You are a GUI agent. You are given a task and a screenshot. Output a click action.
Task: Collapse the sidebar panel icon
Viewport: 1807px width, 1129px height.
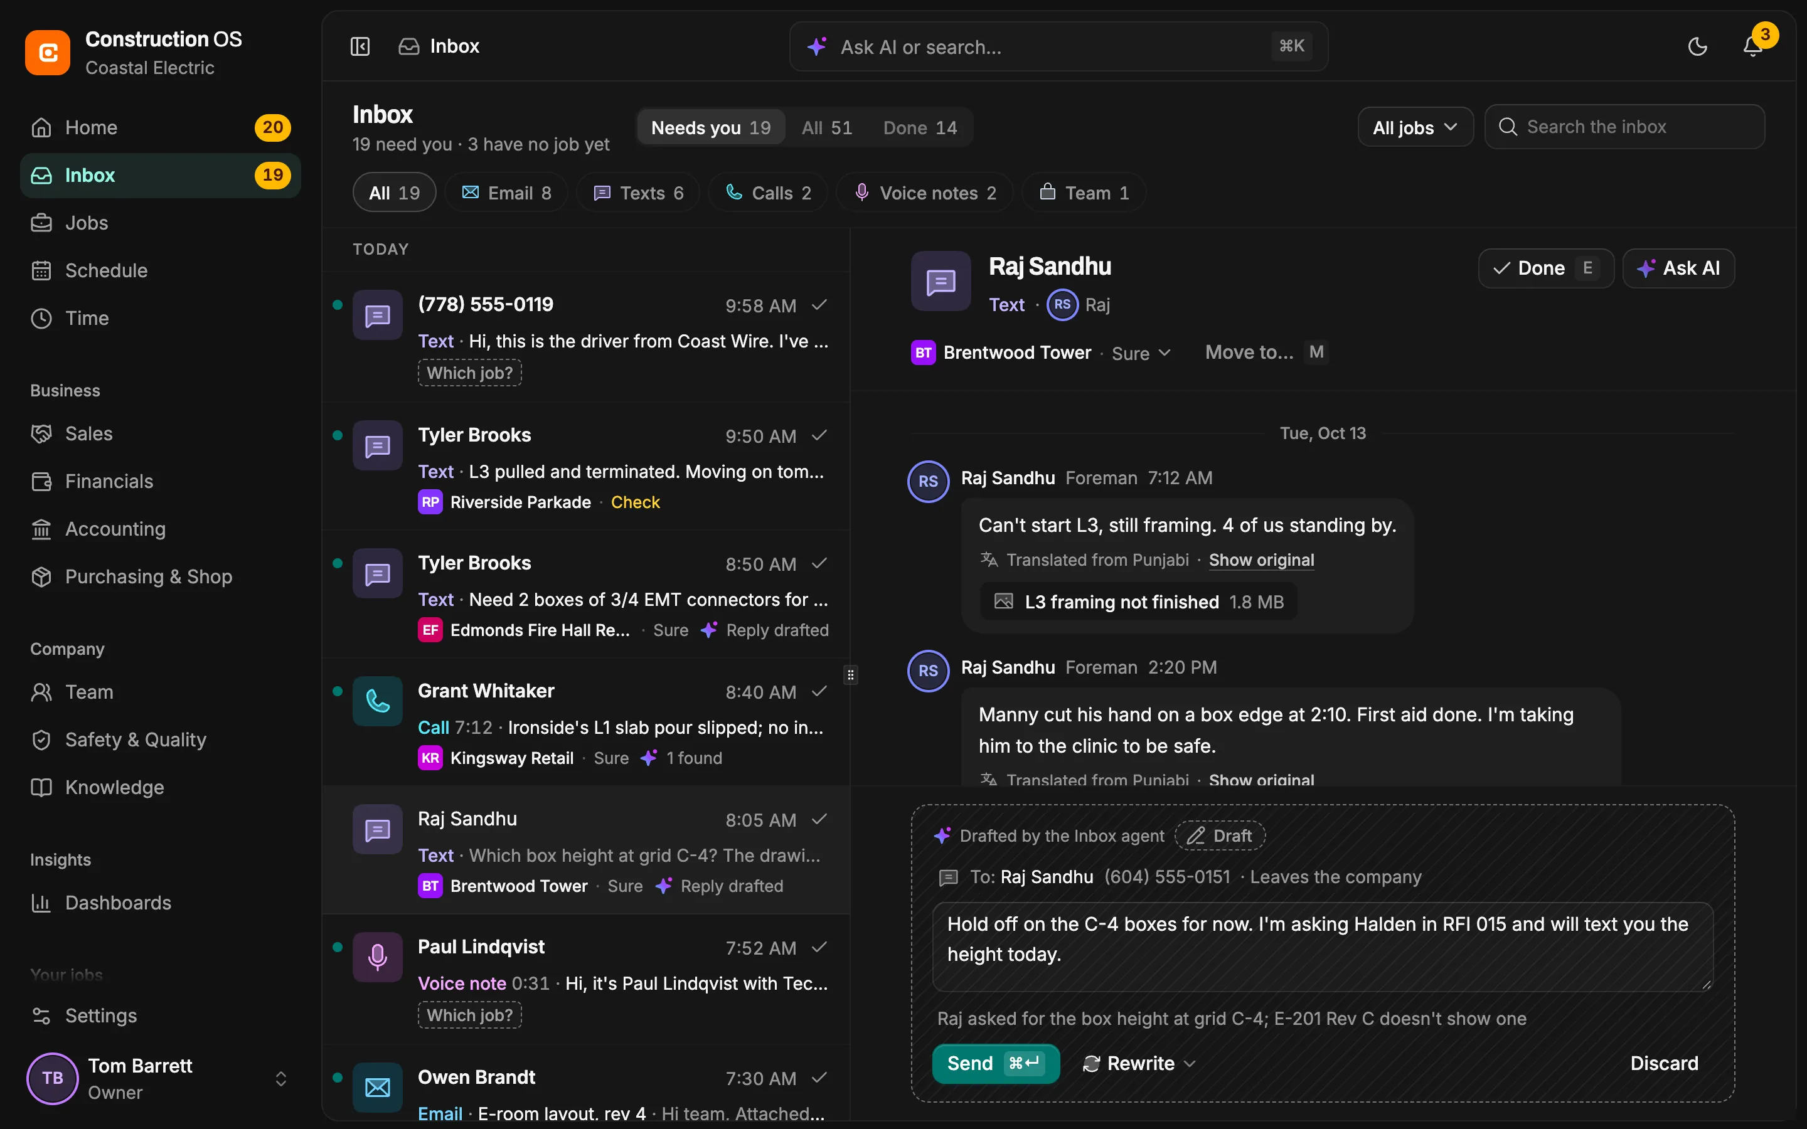tap(360, 46)
